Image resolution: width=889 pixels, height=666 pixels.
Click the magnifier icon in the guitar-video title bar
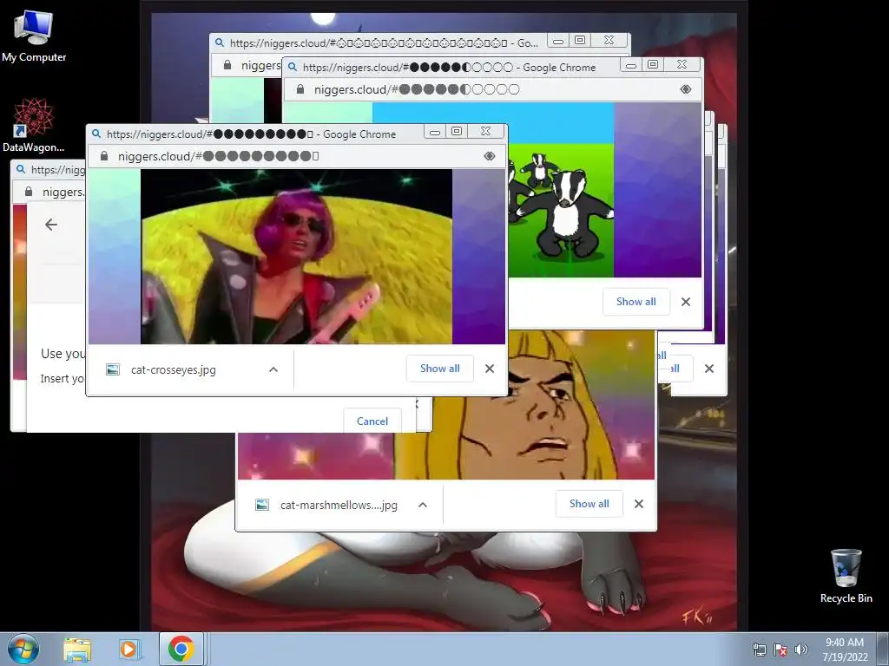pos(96,134)
